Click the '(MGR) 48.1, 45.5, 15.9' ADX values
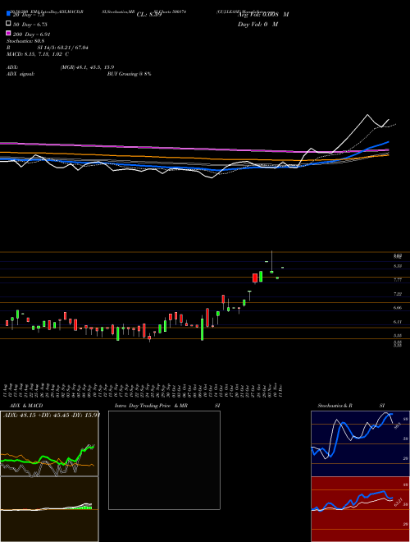The image size is (410, 542). (87, 67)
